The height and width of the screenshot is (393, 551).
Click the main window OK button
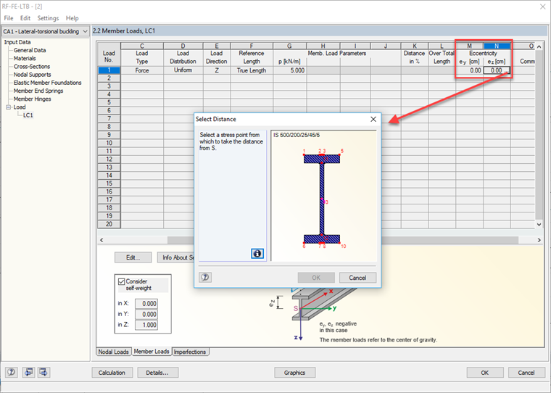[484, 373]
